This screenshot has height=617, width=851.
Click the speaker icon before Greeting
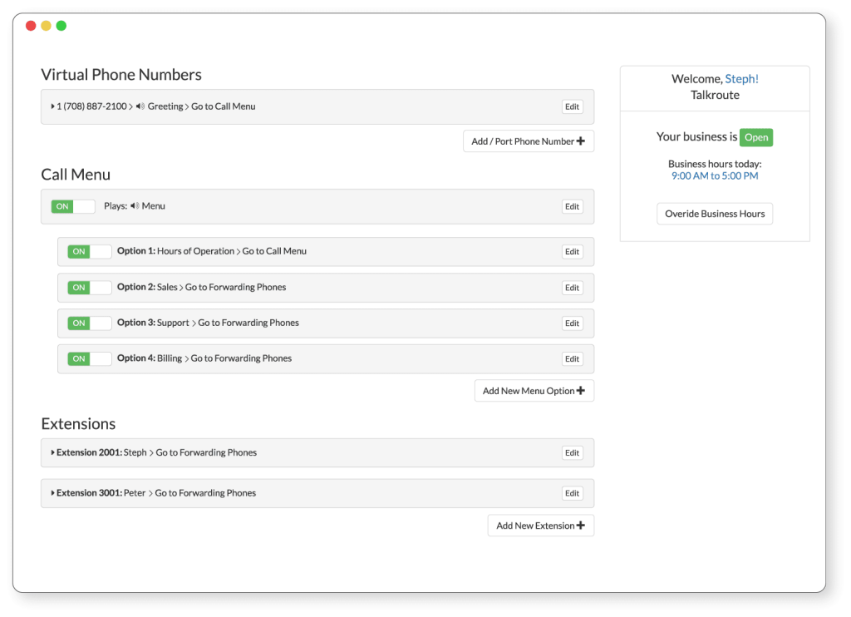pyautogui.click(x=140, y=106)
